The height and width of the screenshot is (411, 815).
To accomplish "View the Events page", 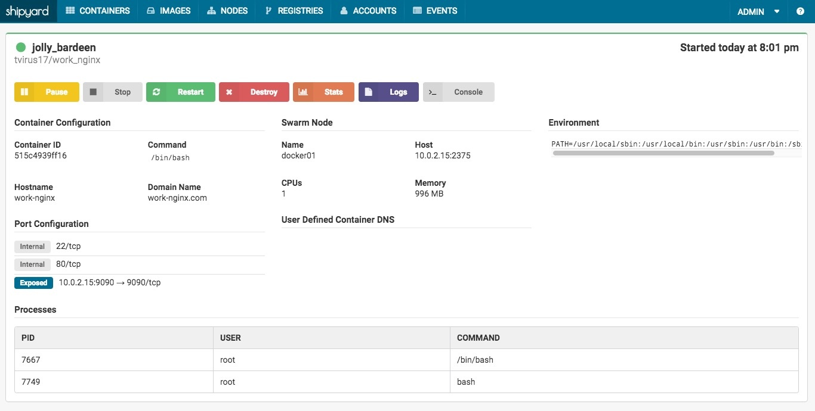I will [x=435, y=11].
